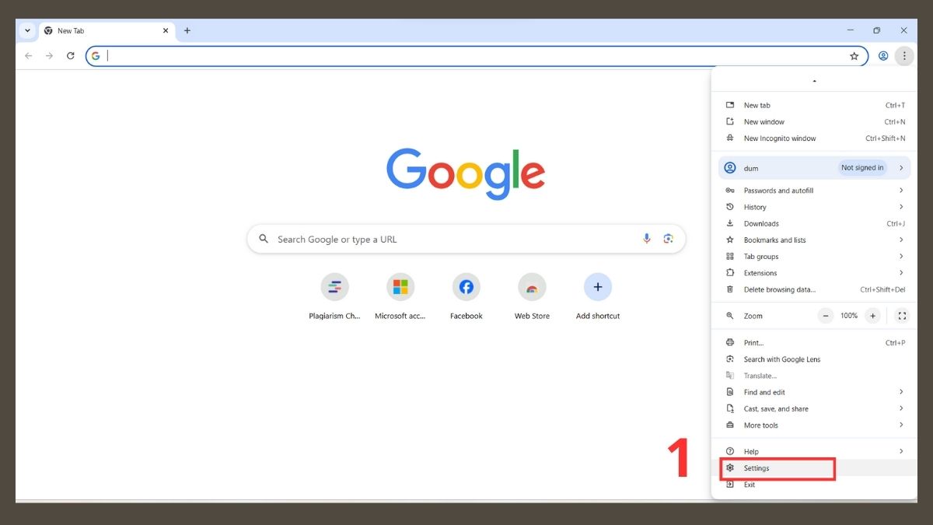
Task: Click the incognito icon beside New Incognito window
Action: (x=730, y=138)
